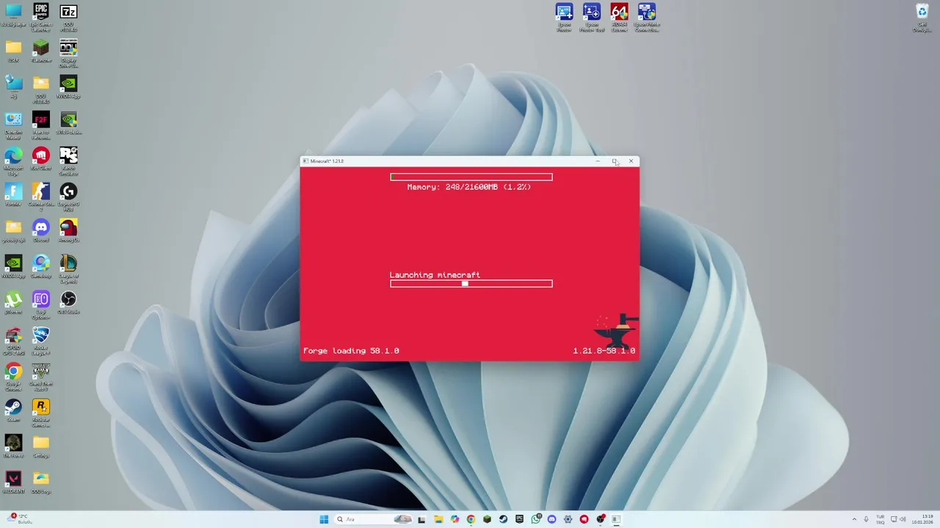Click the "Forge loading 58.1.0" text
The image size is (940, 528).
pyautogui.click(x=351, y=351)
